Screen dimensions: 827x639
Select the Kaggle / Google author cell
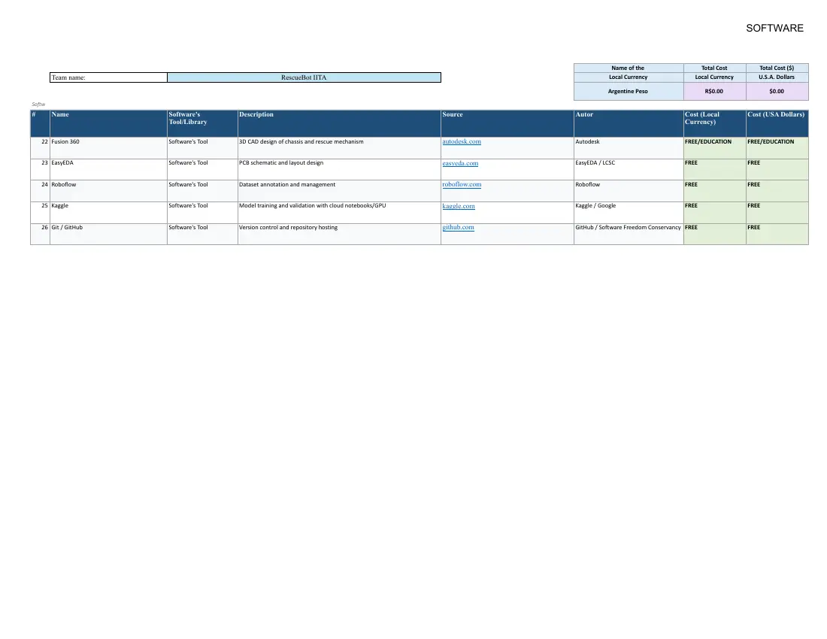click(x=629, y=213)
